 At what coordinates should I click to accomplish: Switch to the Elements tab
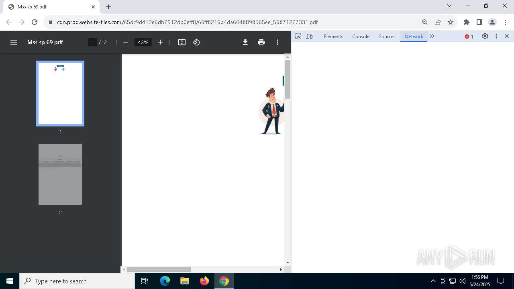point(333,36)
